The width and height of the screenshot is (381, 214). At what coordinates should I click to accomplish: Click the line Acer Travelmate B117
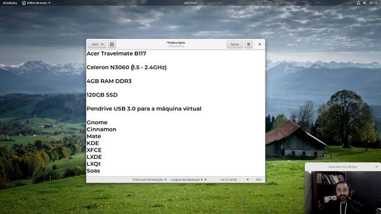(x=117, y=53)
